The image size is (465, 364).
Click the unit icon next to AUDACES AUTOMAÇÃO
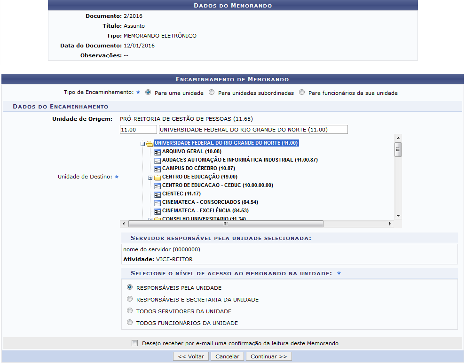pos(158,161)
